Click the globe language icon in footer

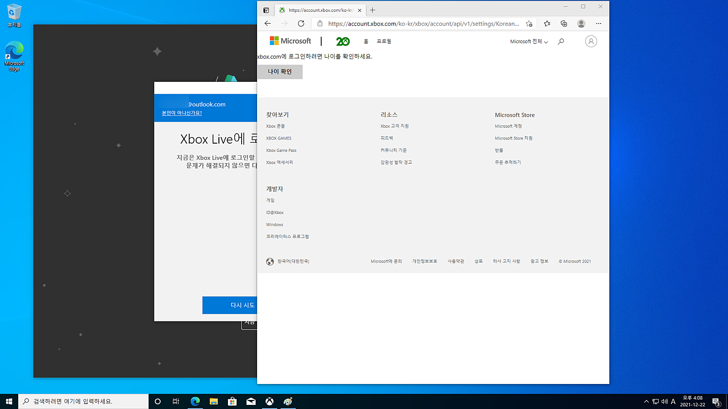270,261
